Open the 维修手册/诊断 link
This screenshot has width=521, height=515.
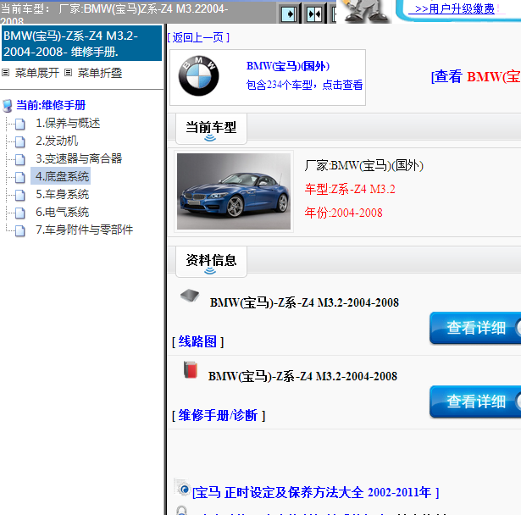(x=219, y=416)
